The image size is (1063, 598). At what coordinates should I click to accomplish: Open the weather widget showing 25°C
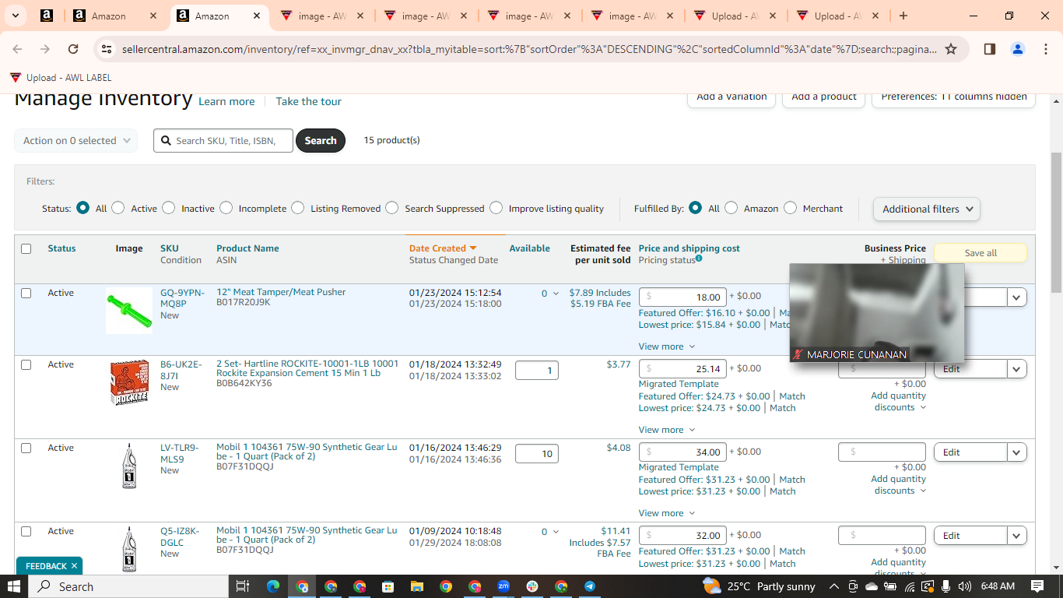pos(759,586)
